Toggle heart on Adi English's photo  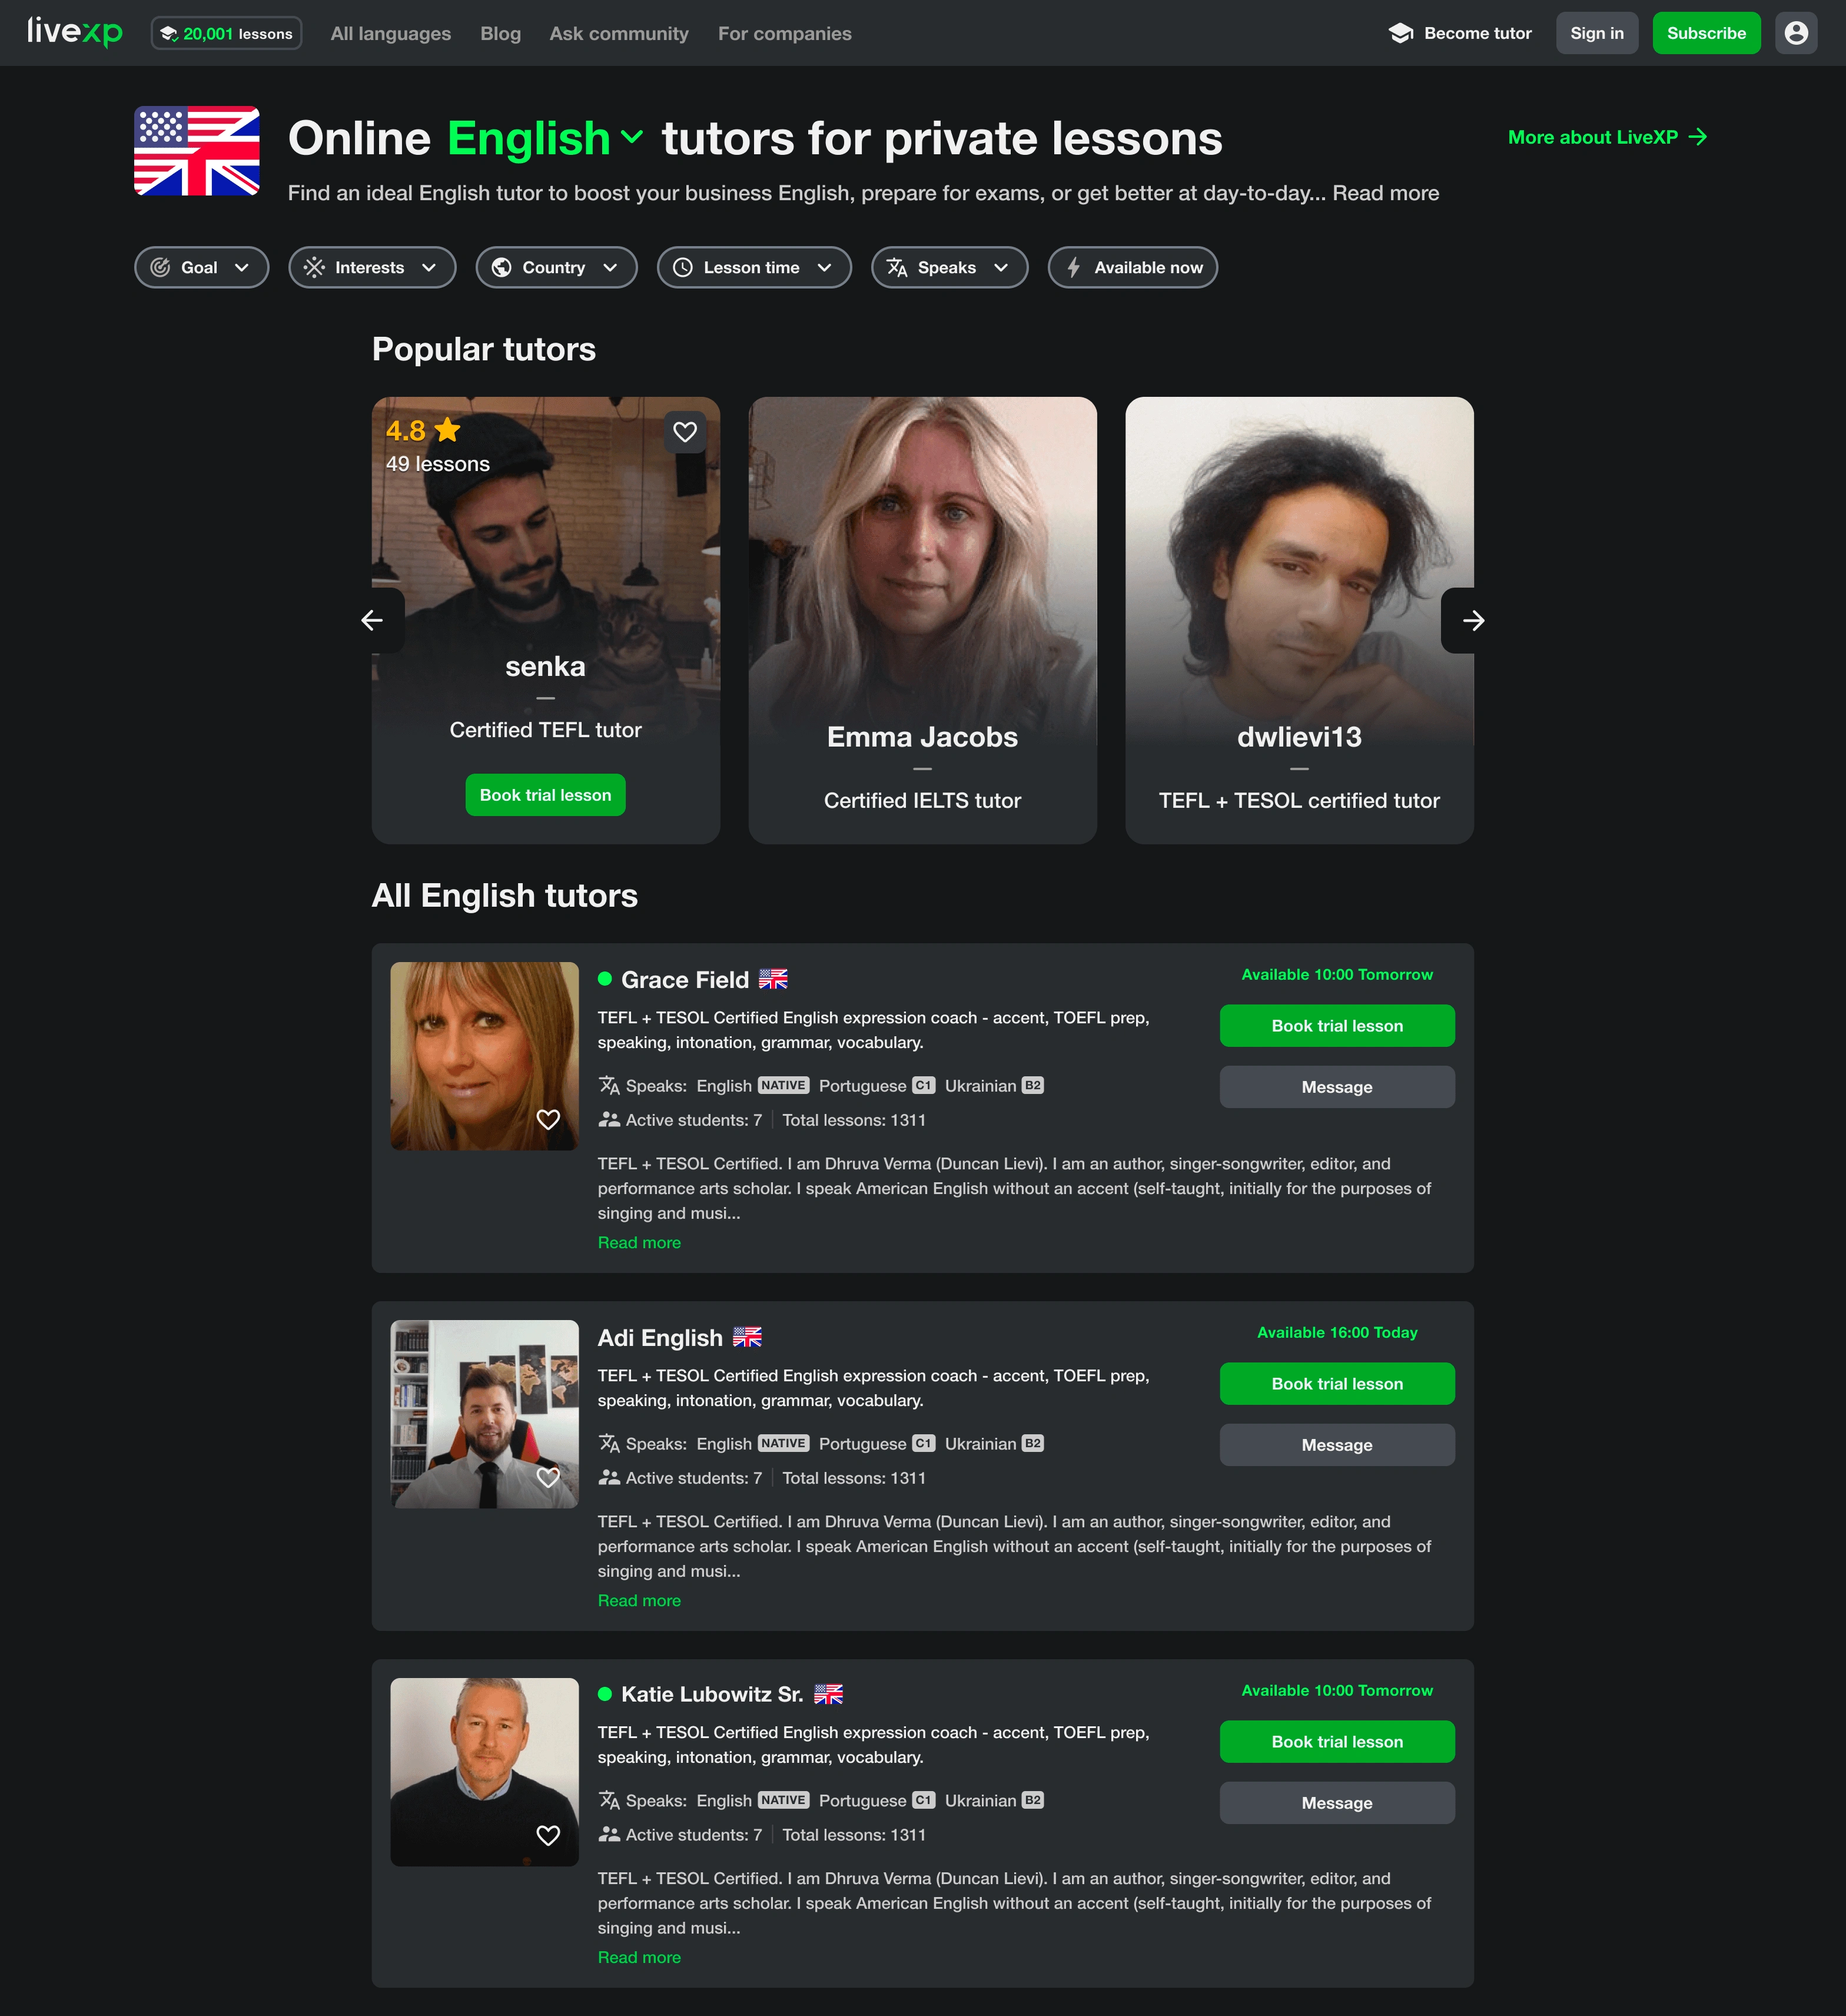pos(548,1477)
